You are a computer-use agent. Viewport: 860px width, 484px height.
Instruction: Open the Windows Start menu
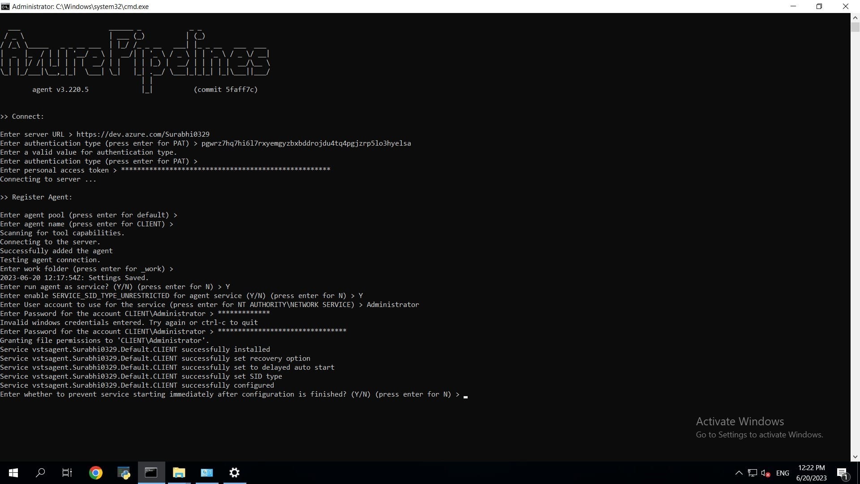point(13,473)
